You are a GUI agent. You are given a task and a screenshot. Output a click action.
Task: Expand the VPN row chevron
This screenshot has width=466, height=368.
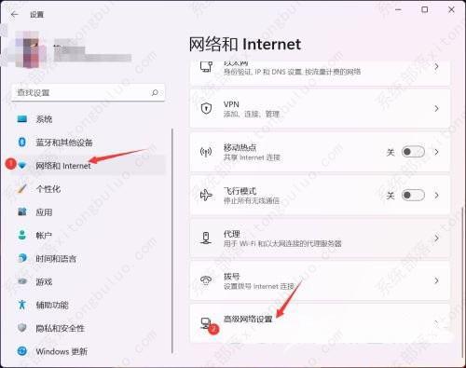(x=436, y=108)
